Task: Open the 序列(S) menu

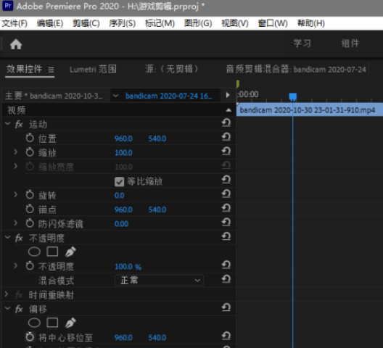Action: tap(122, 23)
